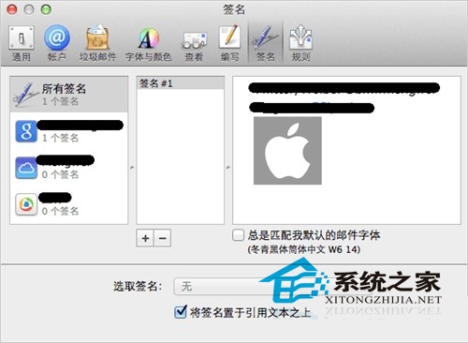
Task: Open the 帐户 (Accounts) preferences pane
Action: click(57, 43)
